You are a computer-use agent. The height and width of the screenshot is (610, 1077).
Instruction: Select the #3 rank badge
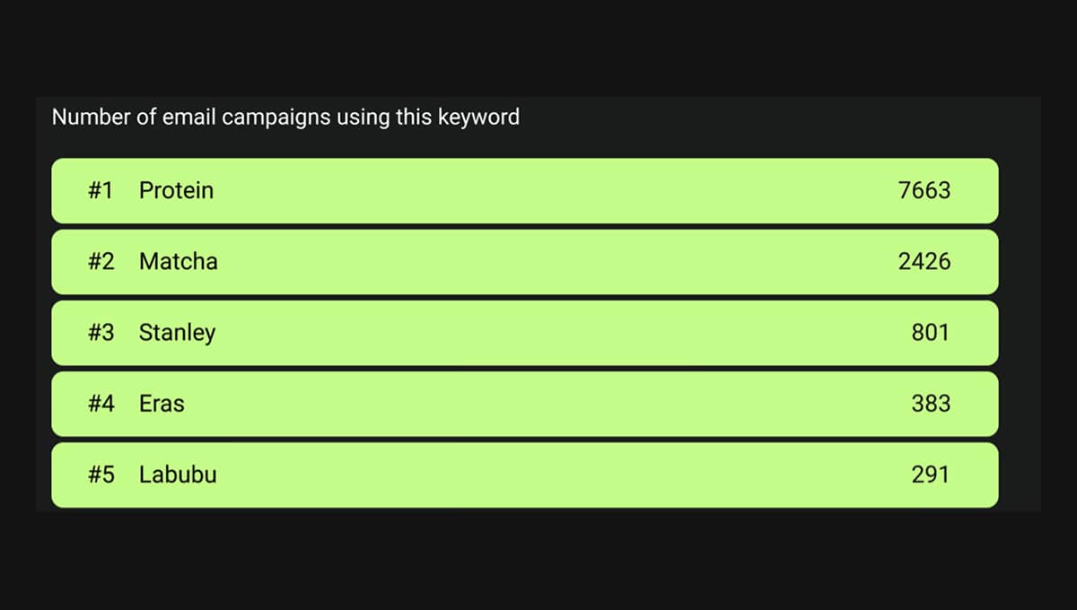point(101,333)
